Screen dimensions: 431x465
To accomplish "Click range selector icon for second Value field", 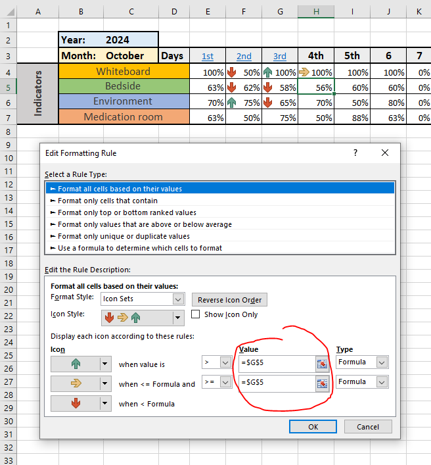I will 322,383.
